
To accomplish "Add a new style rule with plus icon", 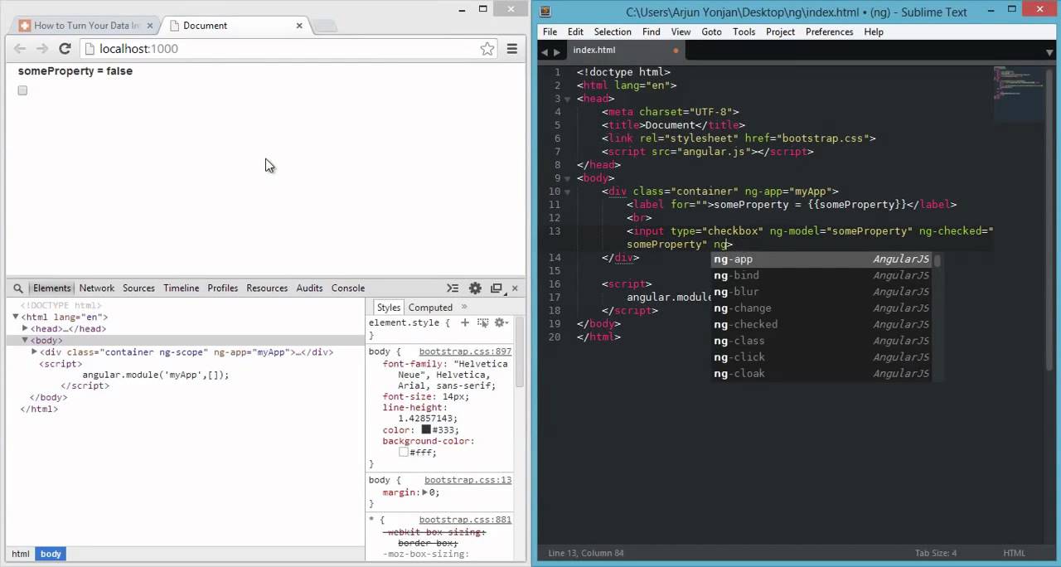I will coord(465,322).
